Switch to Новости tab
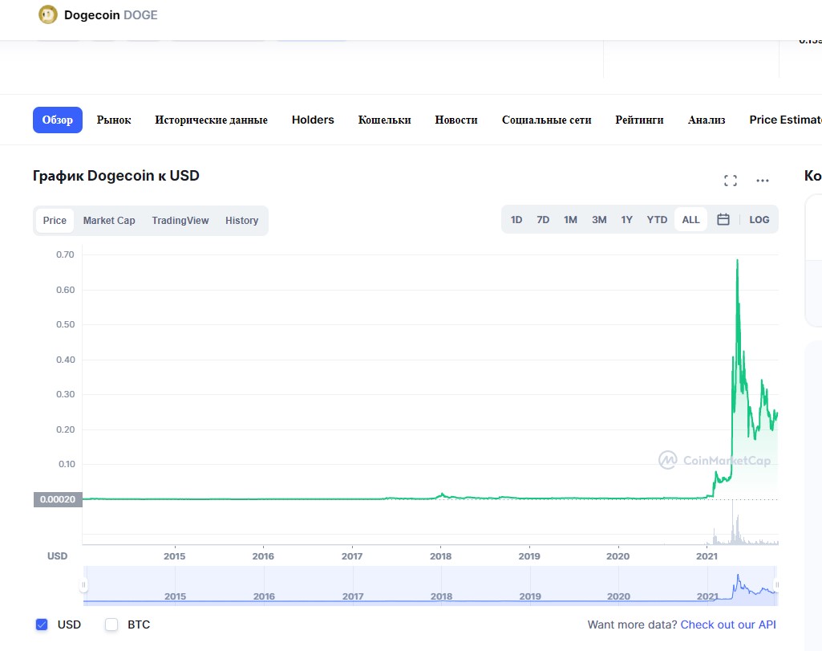822x651 pixels. (456, 120)
